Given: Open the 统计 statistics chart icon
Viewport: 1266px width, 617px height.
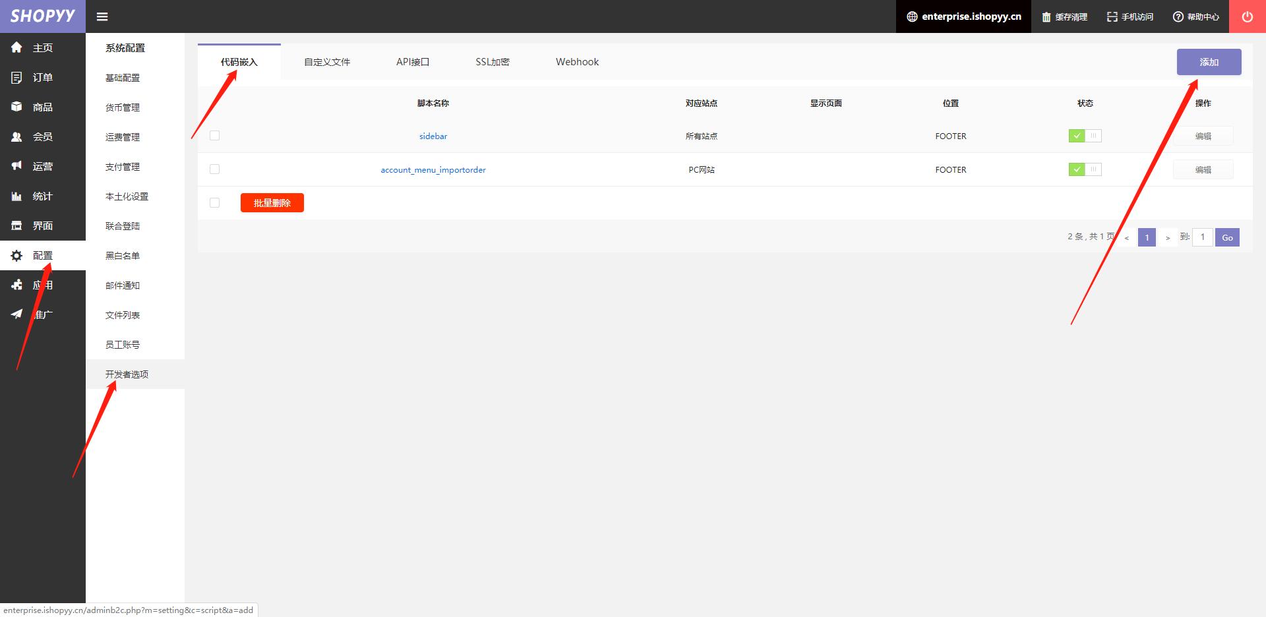Looking at the screenshot, I should click(x=16, y=196).
